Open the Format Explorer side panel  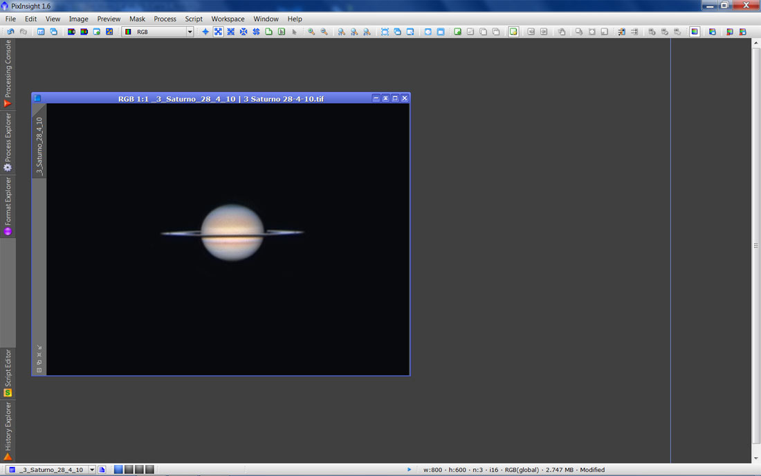tap(8, 205)
